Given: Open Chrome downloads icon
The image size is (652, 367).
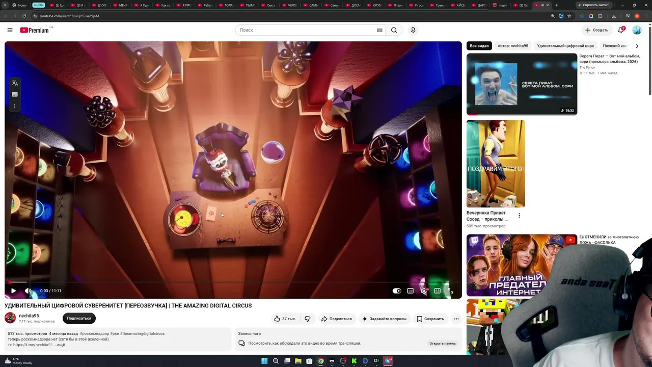Looking at the screenshot, I should click(614, 16).
